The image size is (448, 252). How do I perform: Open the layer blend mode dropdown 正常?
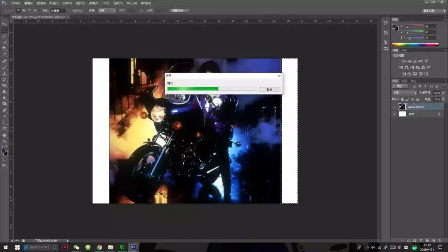[404, 93]
